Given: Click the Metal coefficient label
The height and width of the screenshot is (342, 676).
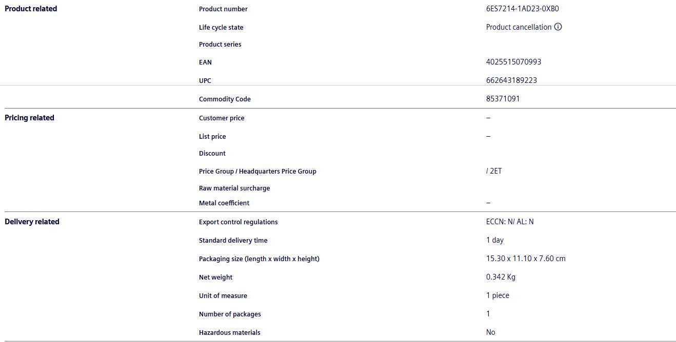Looking at the screenshot, I should point(224,203).
